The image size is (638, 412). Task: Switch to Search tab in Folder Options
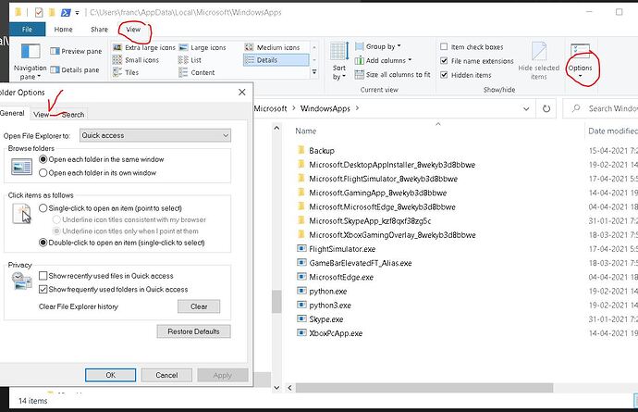(x=73, y=115)
